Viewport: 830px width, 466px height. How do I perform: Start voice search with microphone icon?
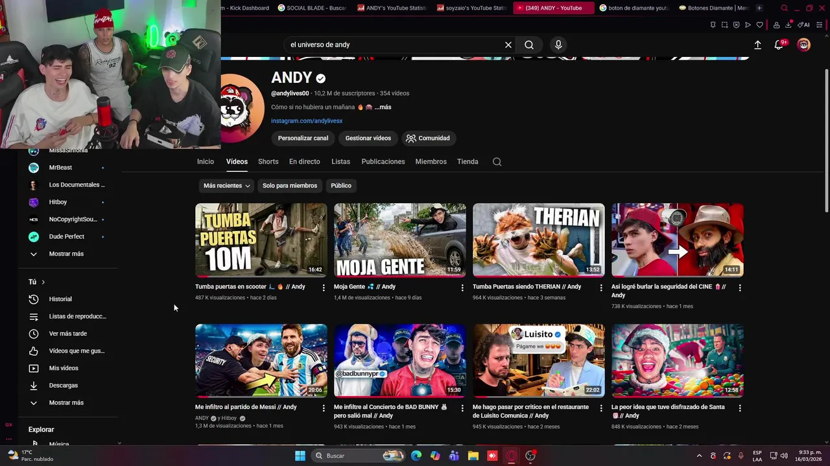click(x=558, y=45)
